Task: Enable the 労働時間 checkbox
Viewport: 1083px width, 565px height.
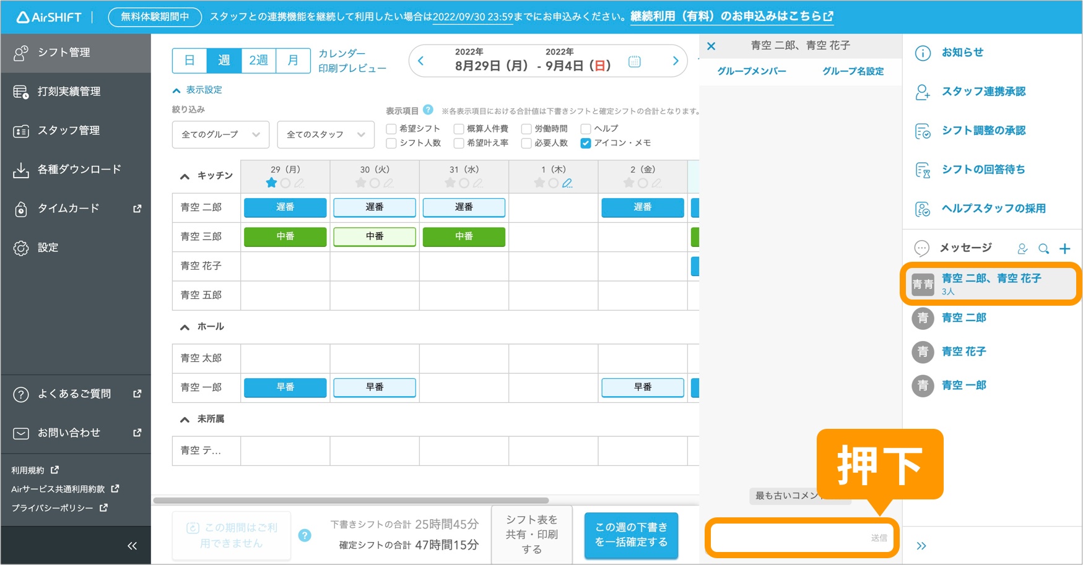Action: (x=523, y=129)
